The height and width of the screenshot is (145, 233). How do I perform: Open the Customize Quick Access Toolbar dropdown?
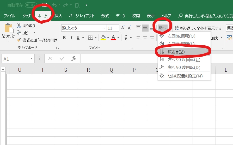[86, 5]
